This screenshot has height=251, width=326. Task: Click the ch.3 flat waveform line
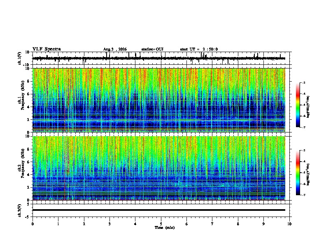pyautogui.click(x=159, y=210)
